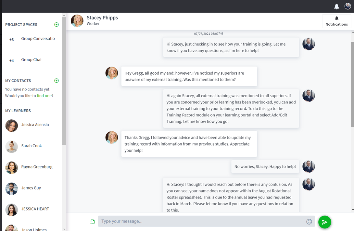The height and width of the screenshot is (231, 354).
Task: Attach a file using the document icon
Action: (93, 221)
